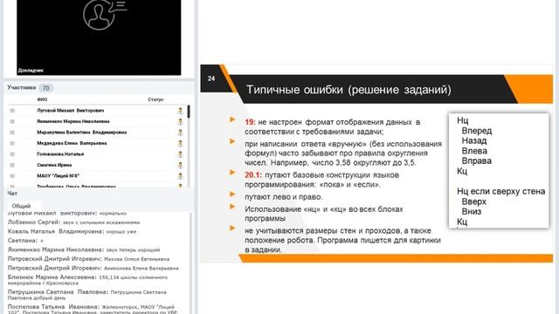This screenshot has height=314, width=559.
Task: Click chat message from Близнюк Марина Алексеевна
Action: point(87,280)
